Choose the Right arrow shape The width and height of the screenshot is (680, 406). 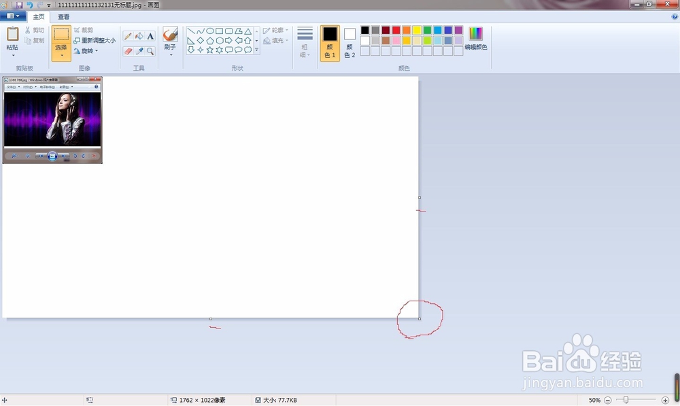click(229, 41)
